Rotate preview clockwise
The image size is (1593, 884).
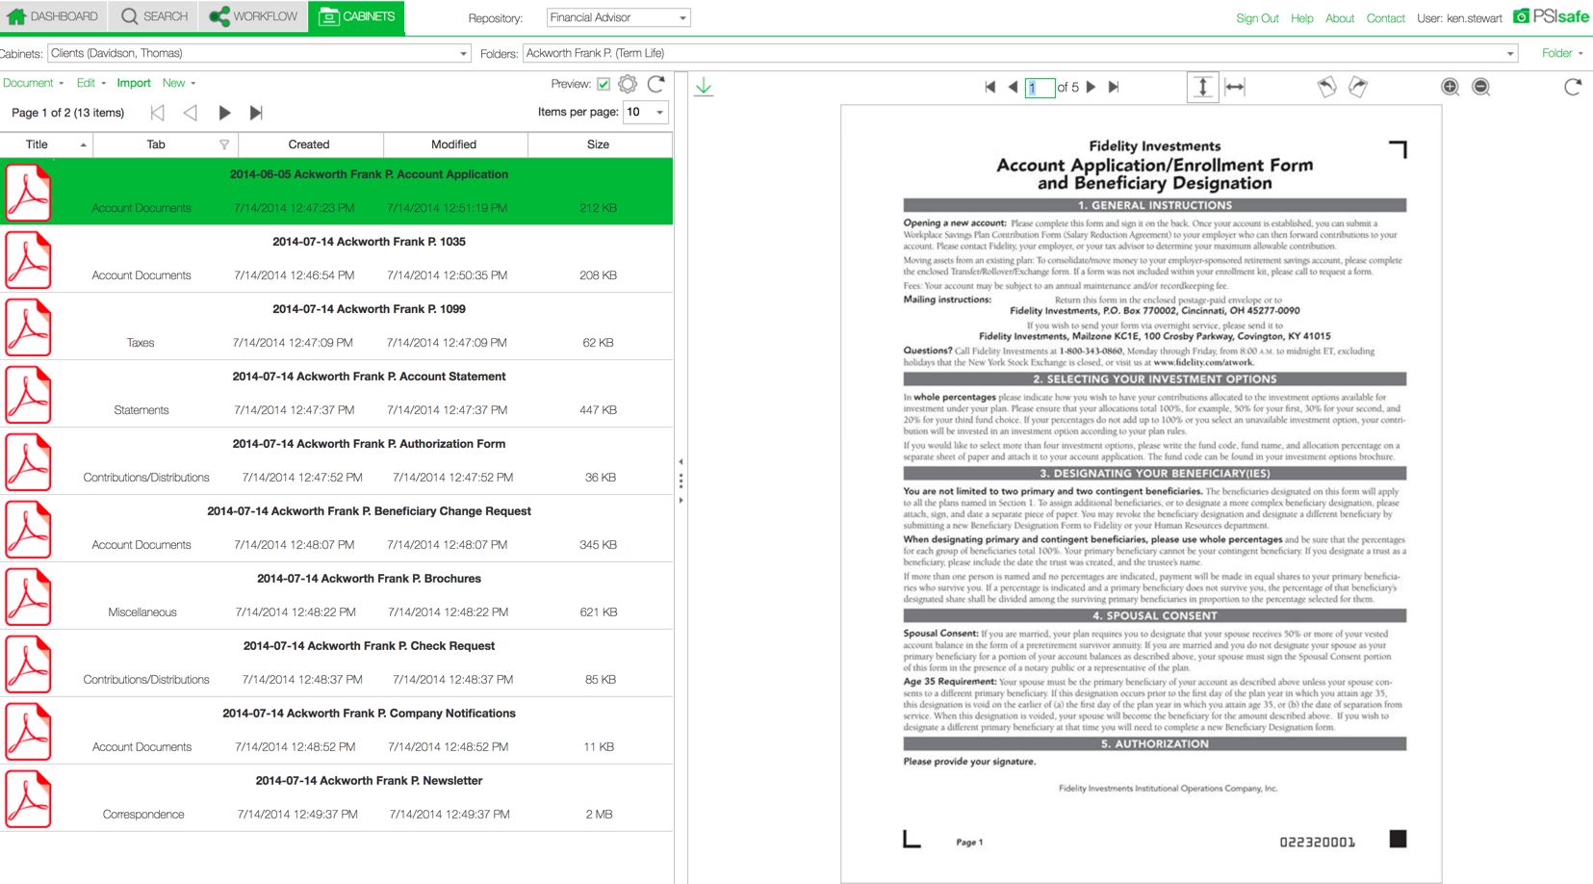point(1358,87)
